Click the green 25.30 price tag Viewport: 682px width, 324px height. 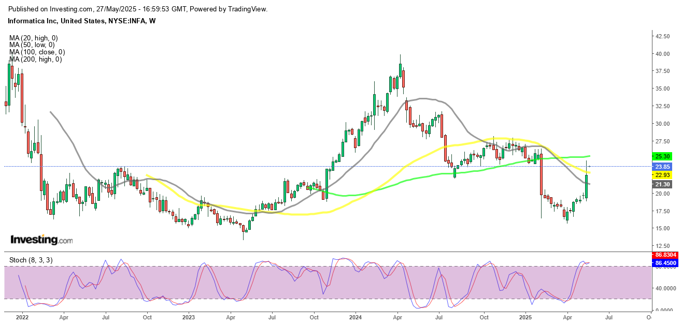pyautogui.click(x=663, y=156)
